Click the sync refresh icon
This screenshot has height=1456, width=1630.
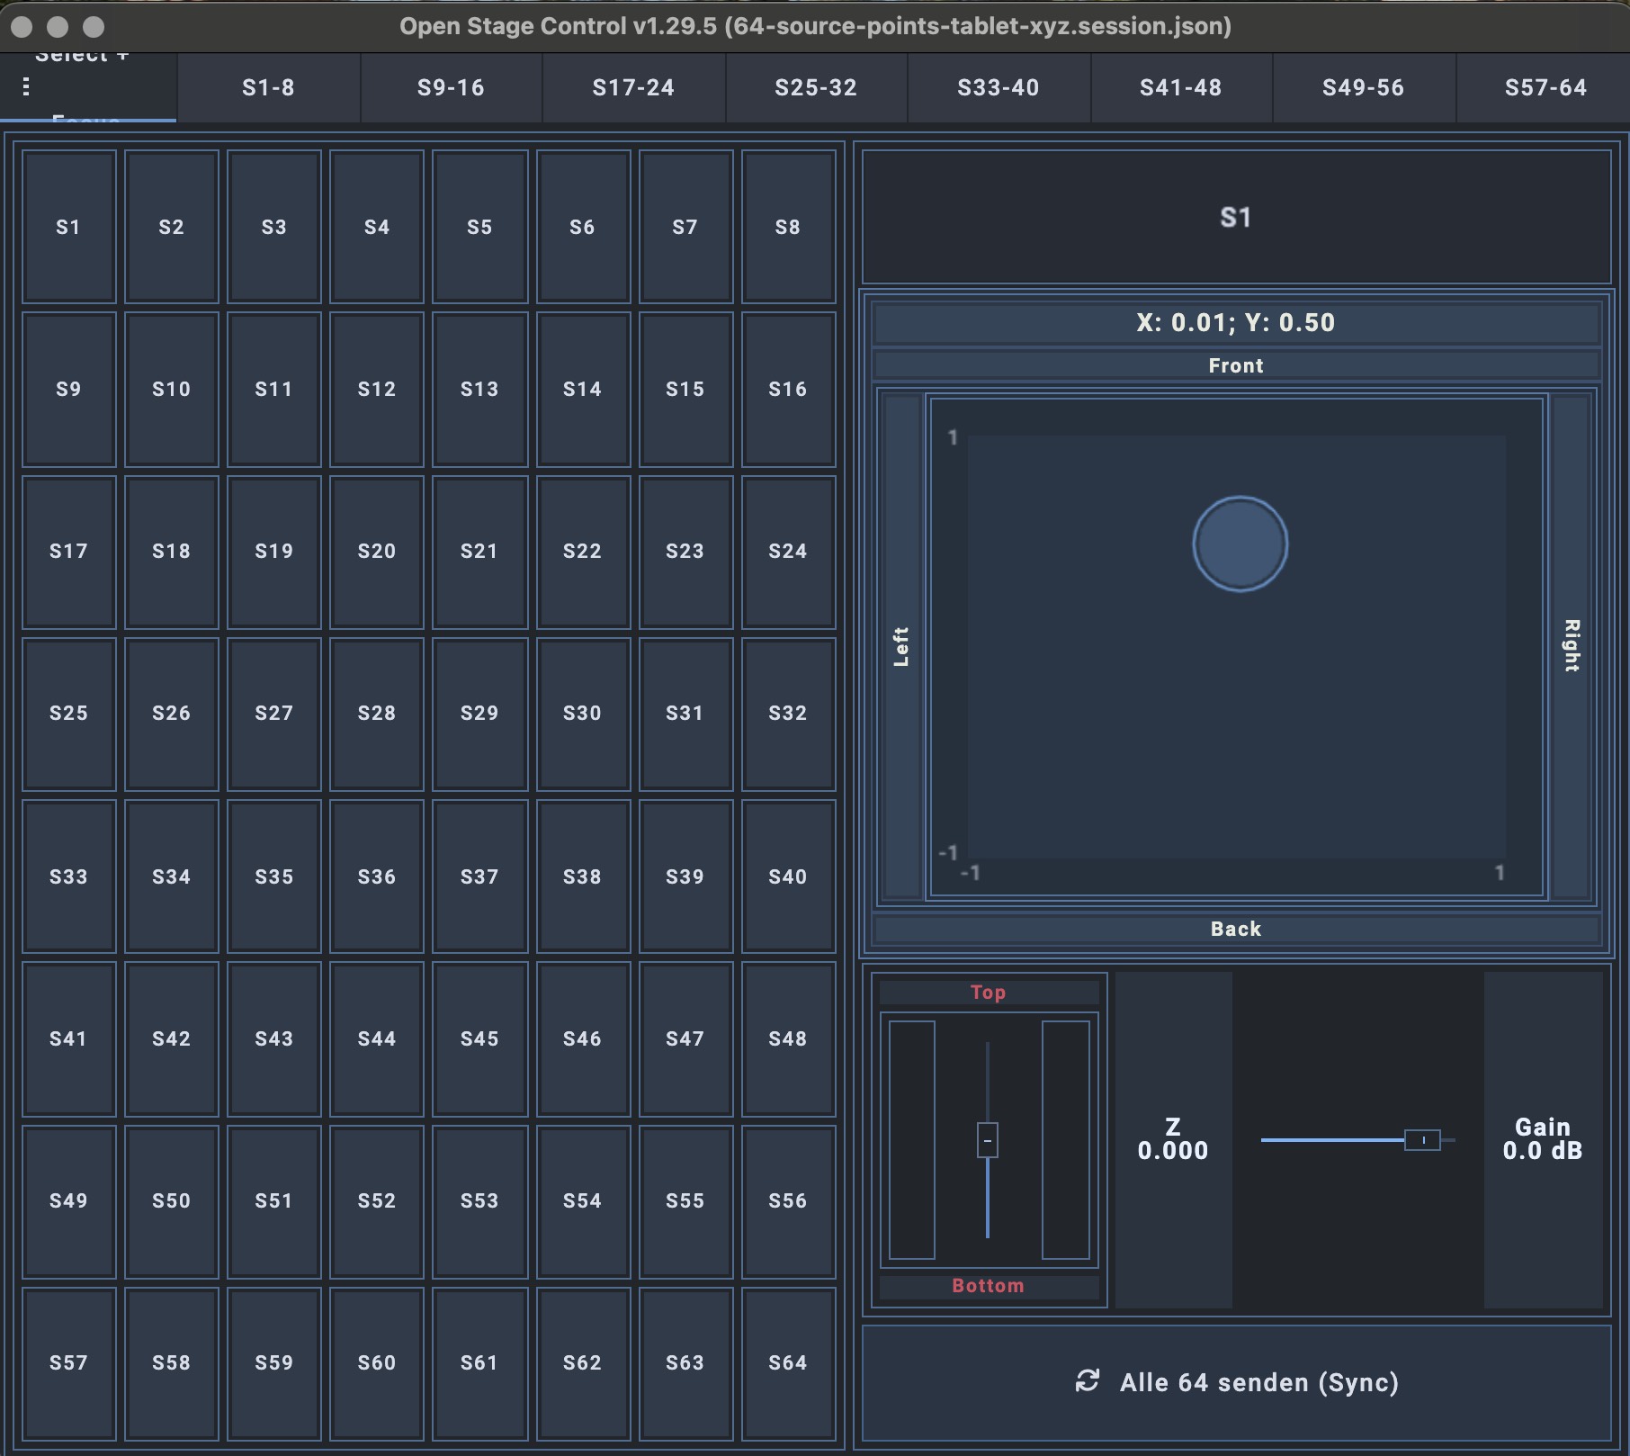pyautogui.click(x=1088, y=1381)
